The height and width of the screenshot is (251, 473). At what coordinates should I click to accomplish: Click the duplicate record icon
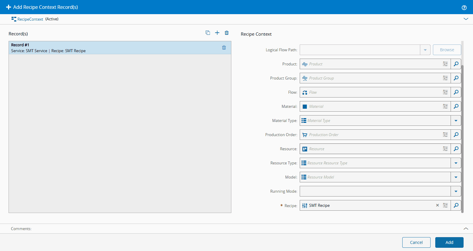pyautogui.click(x=208, y=33)
